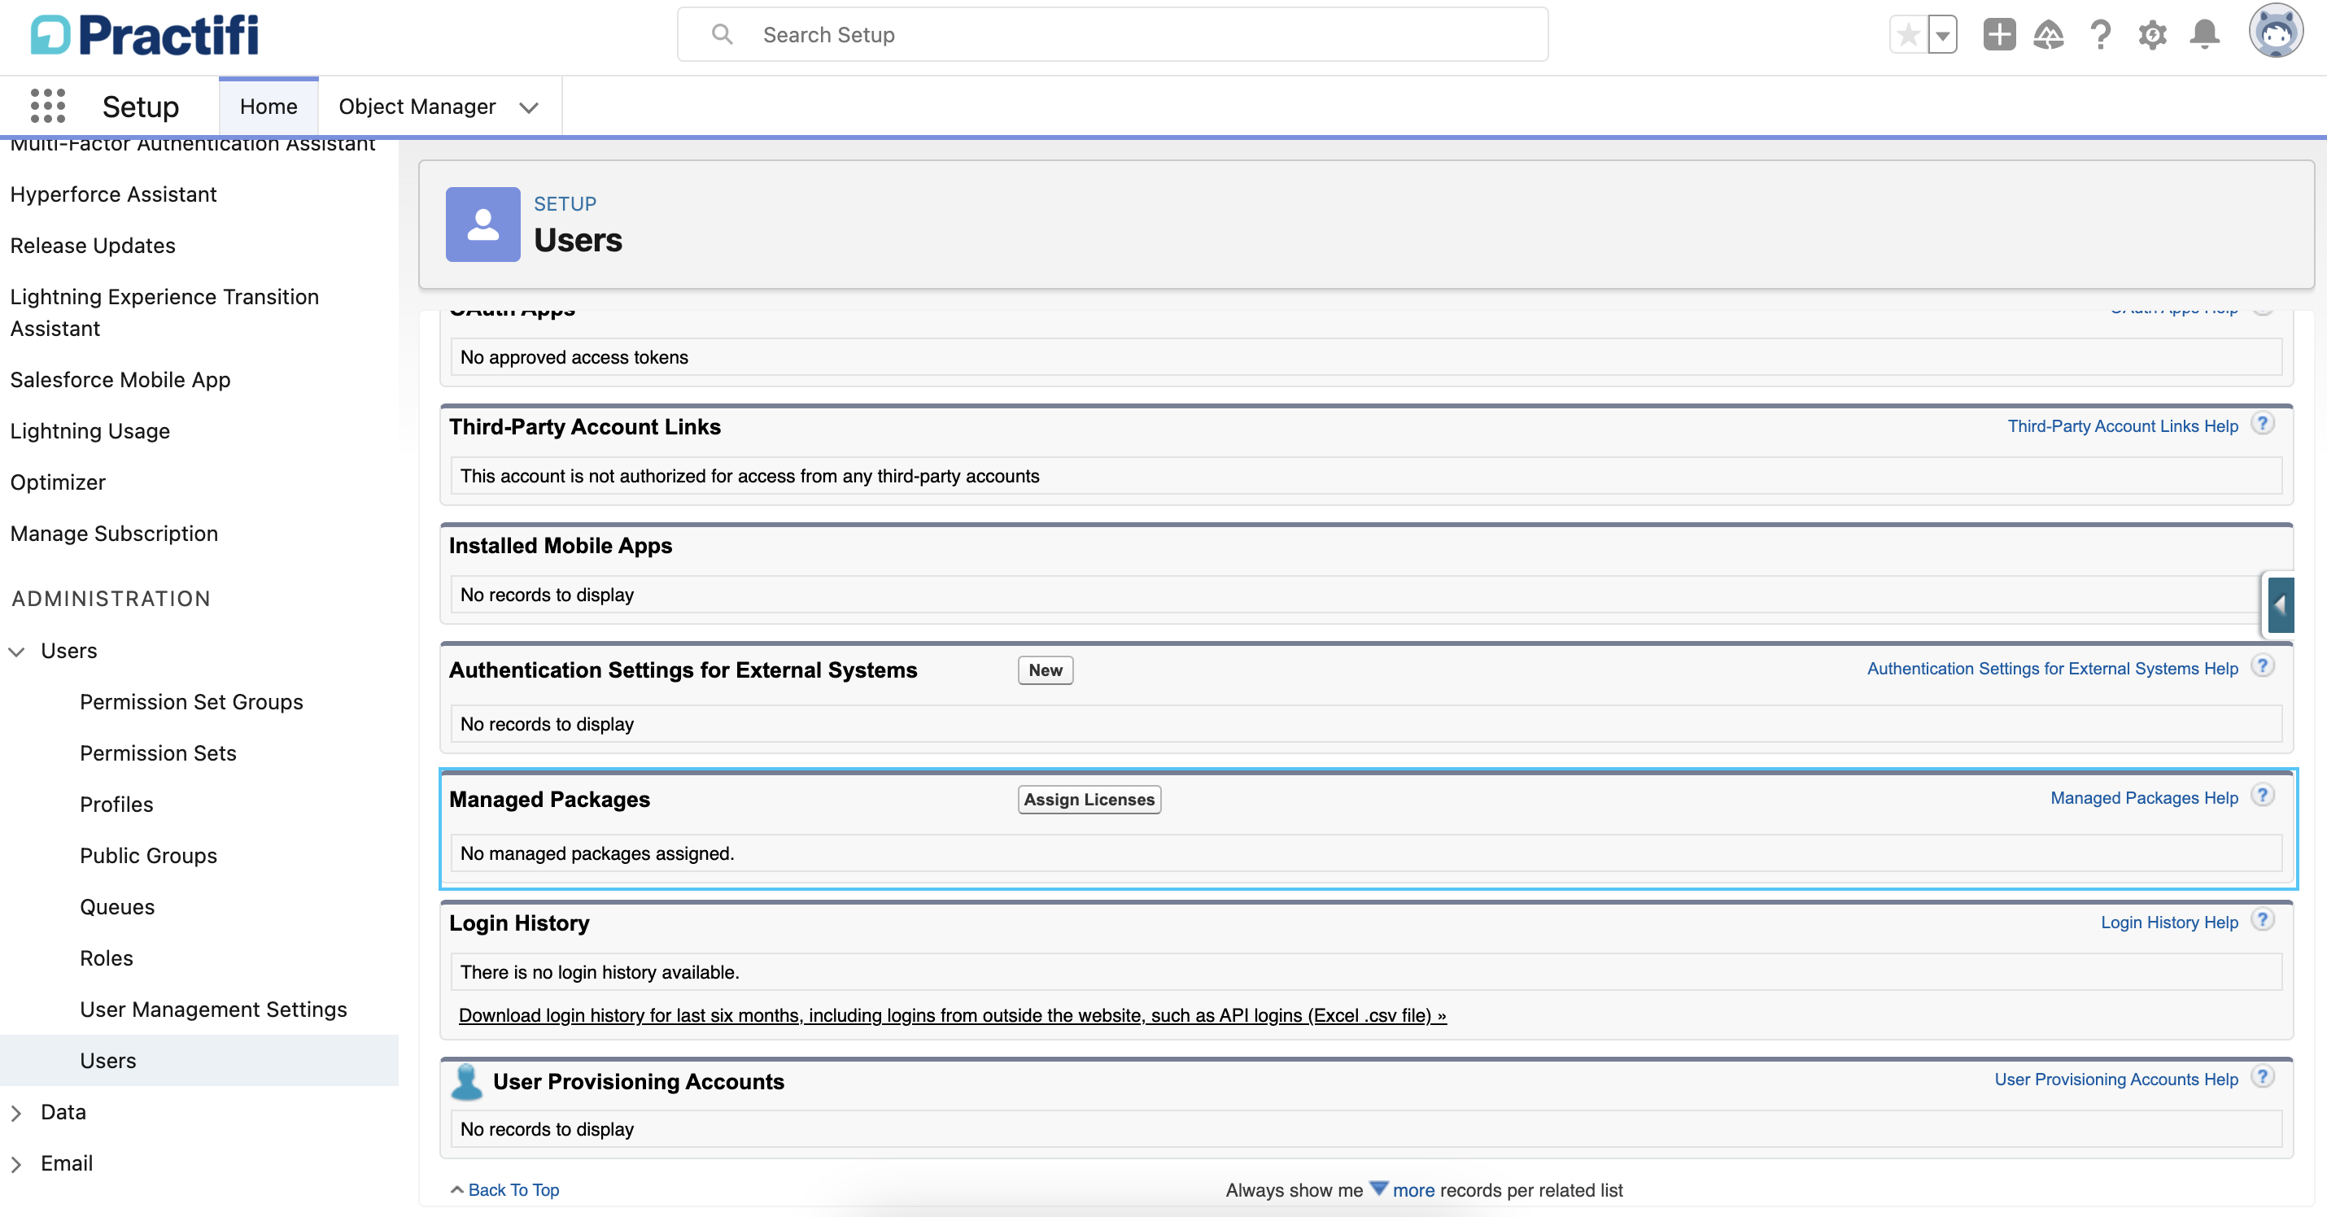
Task: Click the more records link
Action: 1412,1190
